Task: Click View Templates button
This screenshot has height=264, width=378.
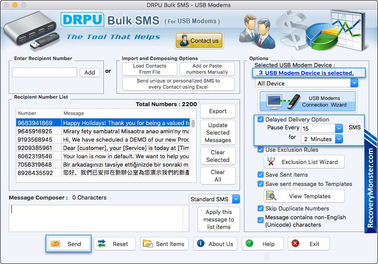Action: tap(304, 196)
